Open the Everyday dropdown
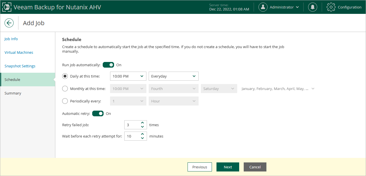The image size is (366, 176). pos(174,76)
